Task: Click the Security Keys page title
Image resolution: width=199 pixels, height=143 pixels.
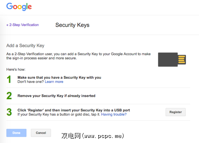Action: point(72,25)
